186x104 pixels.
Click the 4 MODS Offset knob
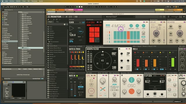click(x=143, y=26)
